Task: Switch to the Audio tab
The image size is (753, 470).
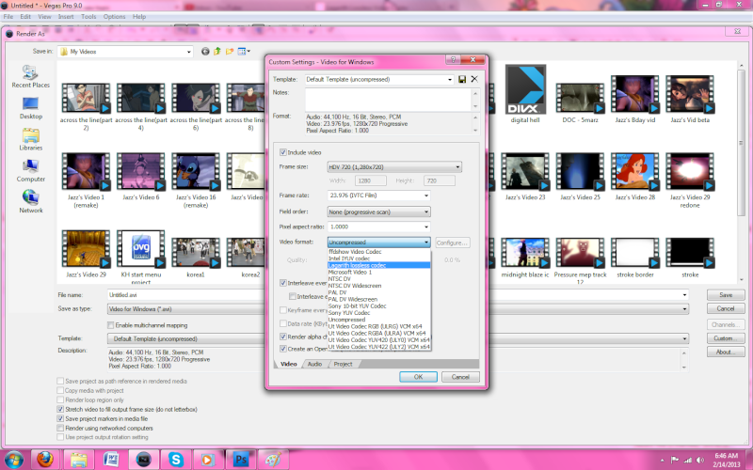Action: (314, 364)
